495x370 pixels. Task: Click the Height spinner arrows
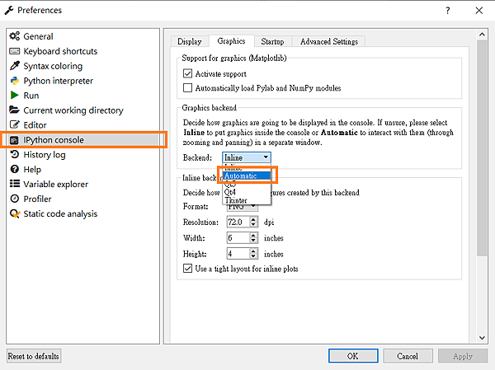[253, 253]
